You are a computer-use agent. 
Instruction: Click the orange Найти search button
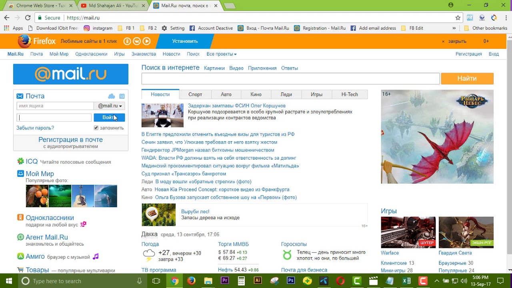467,78
